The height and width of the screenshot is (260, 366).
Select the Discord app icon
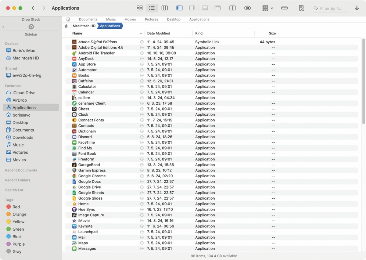coord(74,137)
